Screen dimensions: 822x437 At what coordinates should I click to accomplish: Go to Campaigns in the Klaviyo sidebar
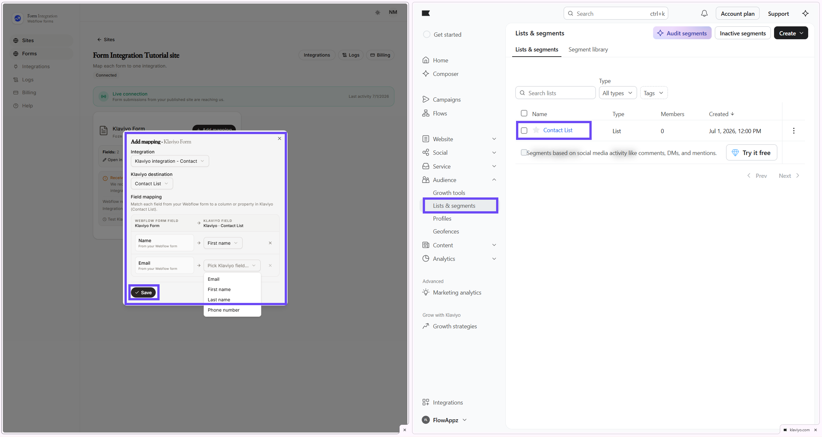click(441, 99)
